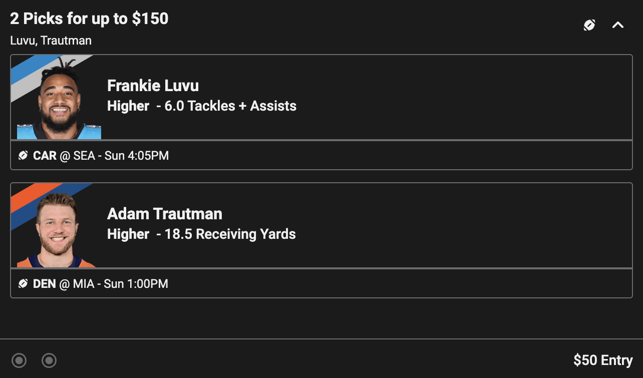The image size is (643, 378).
Task: Select the second pick status circle
Action: click(49, 360)
